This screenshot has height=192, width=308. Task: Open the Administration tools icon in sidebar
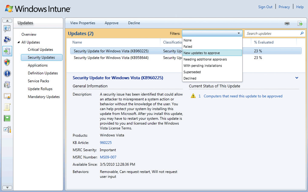click(x=7, y=129)
